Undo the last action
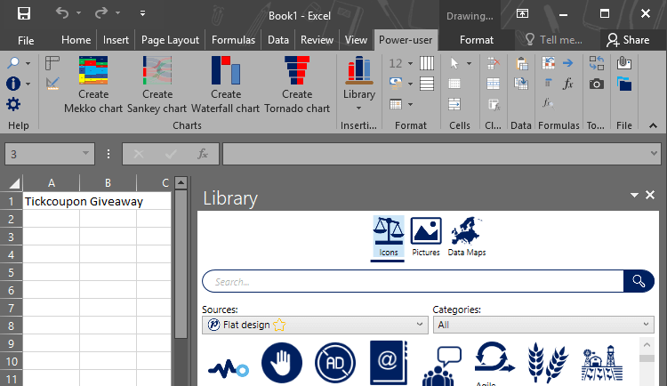 [x=62, y=13]
